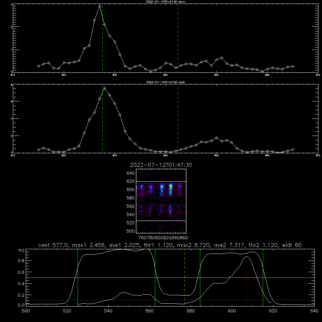Screen dimensions: 322x322
Task: Click the colored heatmap image
Action: click(x=161, y=201)
